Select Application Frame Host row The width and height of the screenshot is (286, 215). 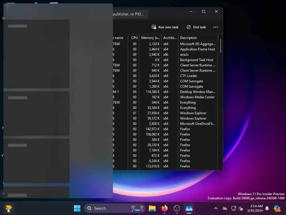166,49
